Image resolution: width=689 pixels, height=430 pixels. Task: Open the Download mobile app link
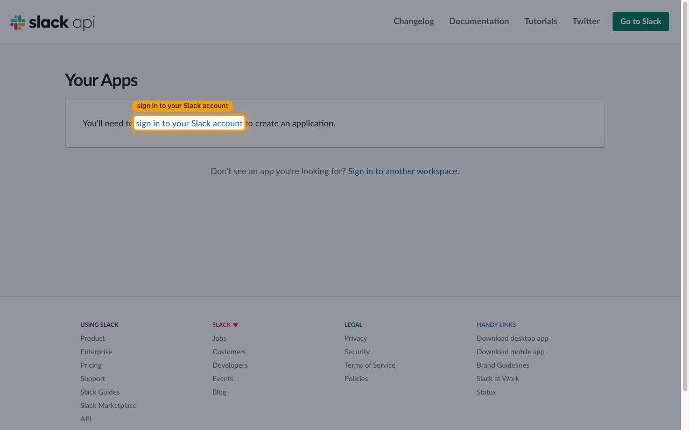point(510,352)
